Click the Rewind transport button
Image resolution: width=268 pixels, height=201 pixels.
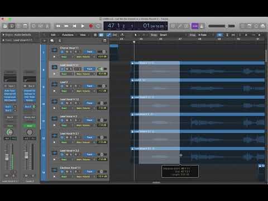pyautogui.click(x=58, y=26)
